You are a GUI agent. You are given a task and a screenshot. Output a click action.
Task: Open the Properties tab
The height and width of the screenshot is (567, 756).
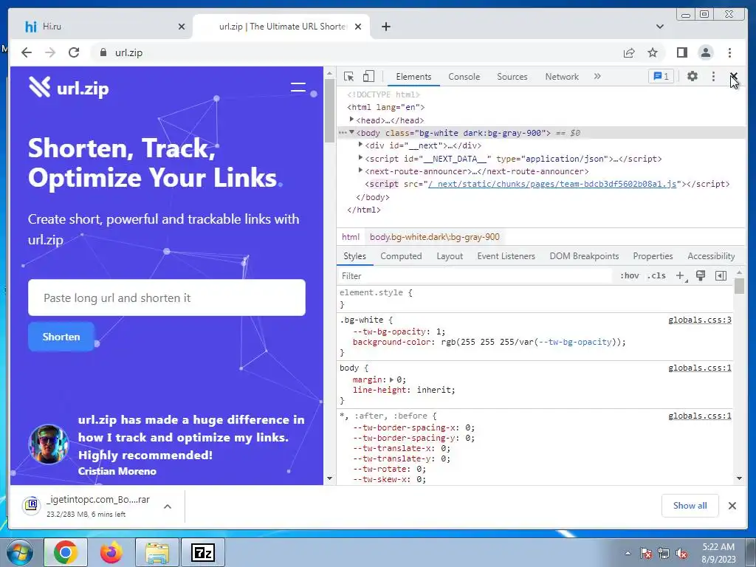pos(653,256)
